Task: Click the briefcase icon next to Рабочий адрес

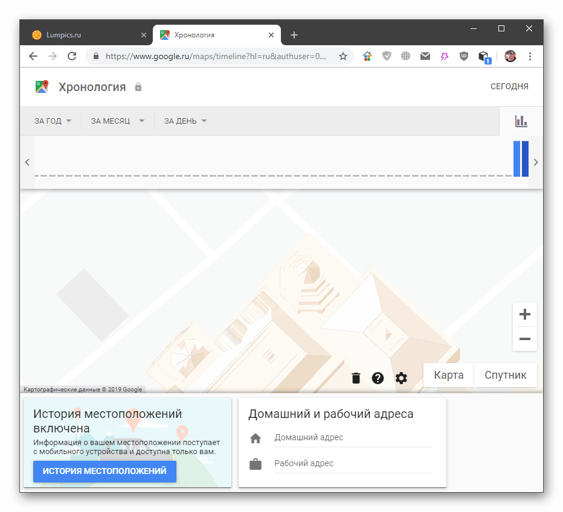Action: point(255,464)
